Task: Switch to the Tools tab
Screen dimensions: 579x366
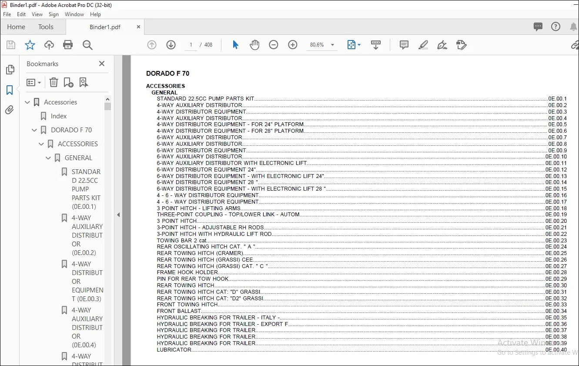Action: pyautogui.click(x=46, y=27)
